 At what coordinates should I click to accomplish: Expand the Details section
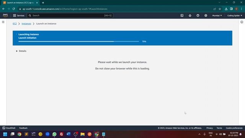21,51
